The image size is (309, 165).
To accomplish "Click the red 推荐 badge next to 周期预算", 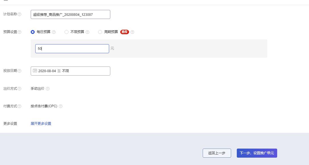I will pos(125,32).
